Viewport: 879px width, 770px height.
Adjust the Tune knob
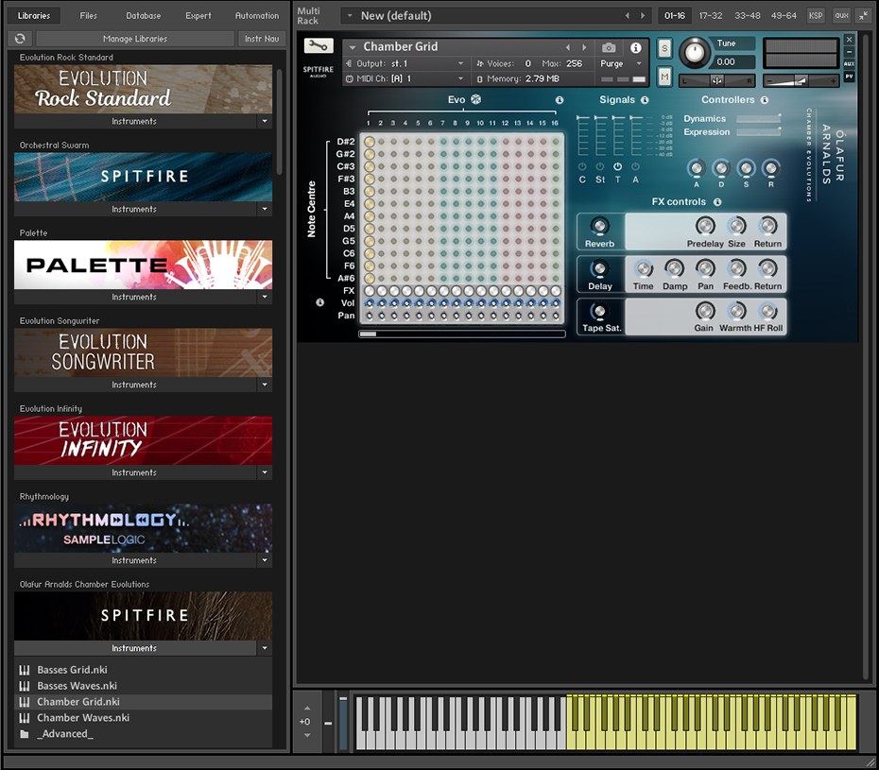pyautogui.click(x=695, y=53)
